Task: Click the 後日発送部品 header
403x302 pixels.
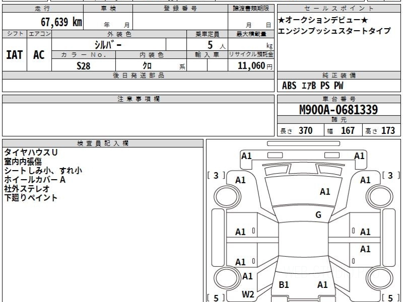Action: [138, 75]
